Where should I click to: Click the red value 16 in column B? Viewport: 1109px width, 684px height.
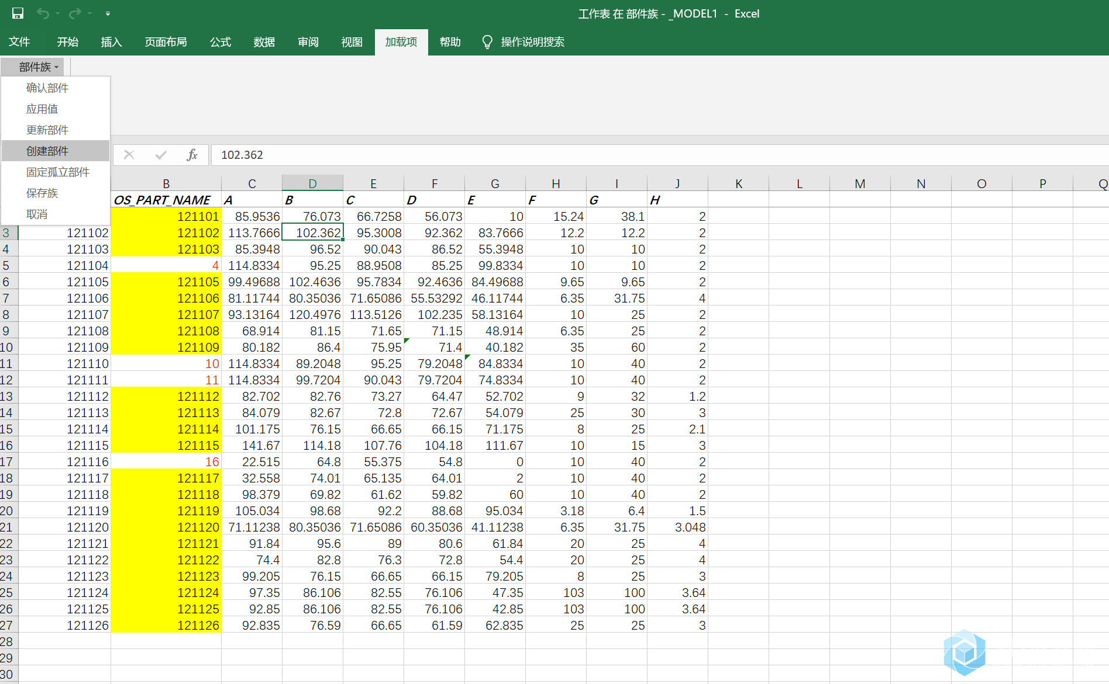coord(166,462)
